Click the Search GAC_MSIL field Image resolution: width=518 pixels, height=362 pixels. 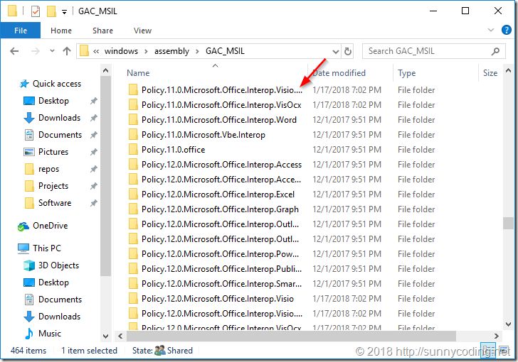(434, 51)
